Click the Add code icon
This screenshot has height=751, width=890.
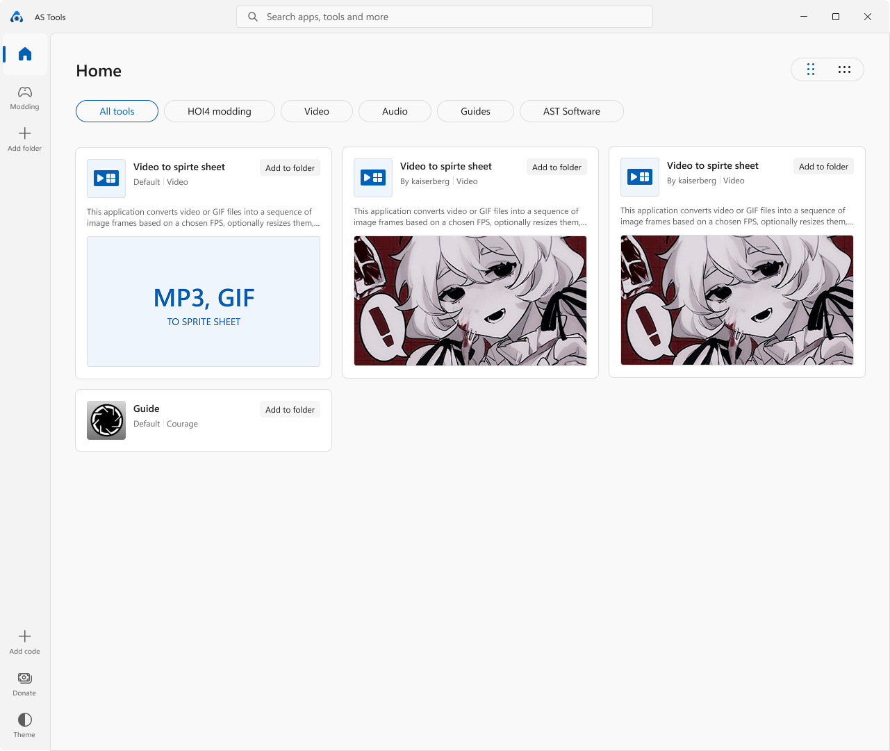25,636
